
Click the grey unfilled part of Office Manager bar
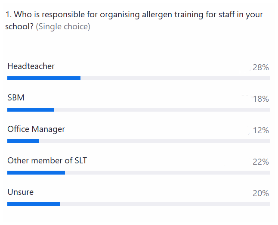click(x=154, y=141)
